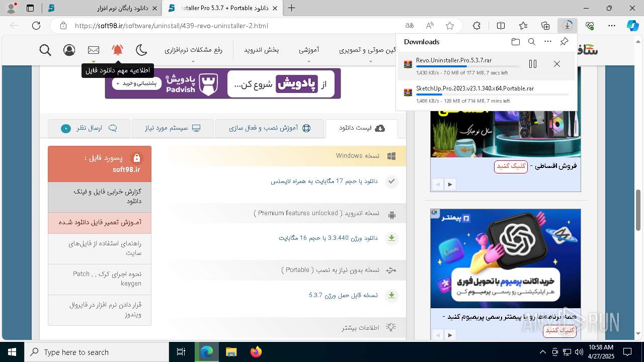This screenshot has height=362, width=644.
Task: Advance the top ad slider next arrow
Action: point(450,185)
